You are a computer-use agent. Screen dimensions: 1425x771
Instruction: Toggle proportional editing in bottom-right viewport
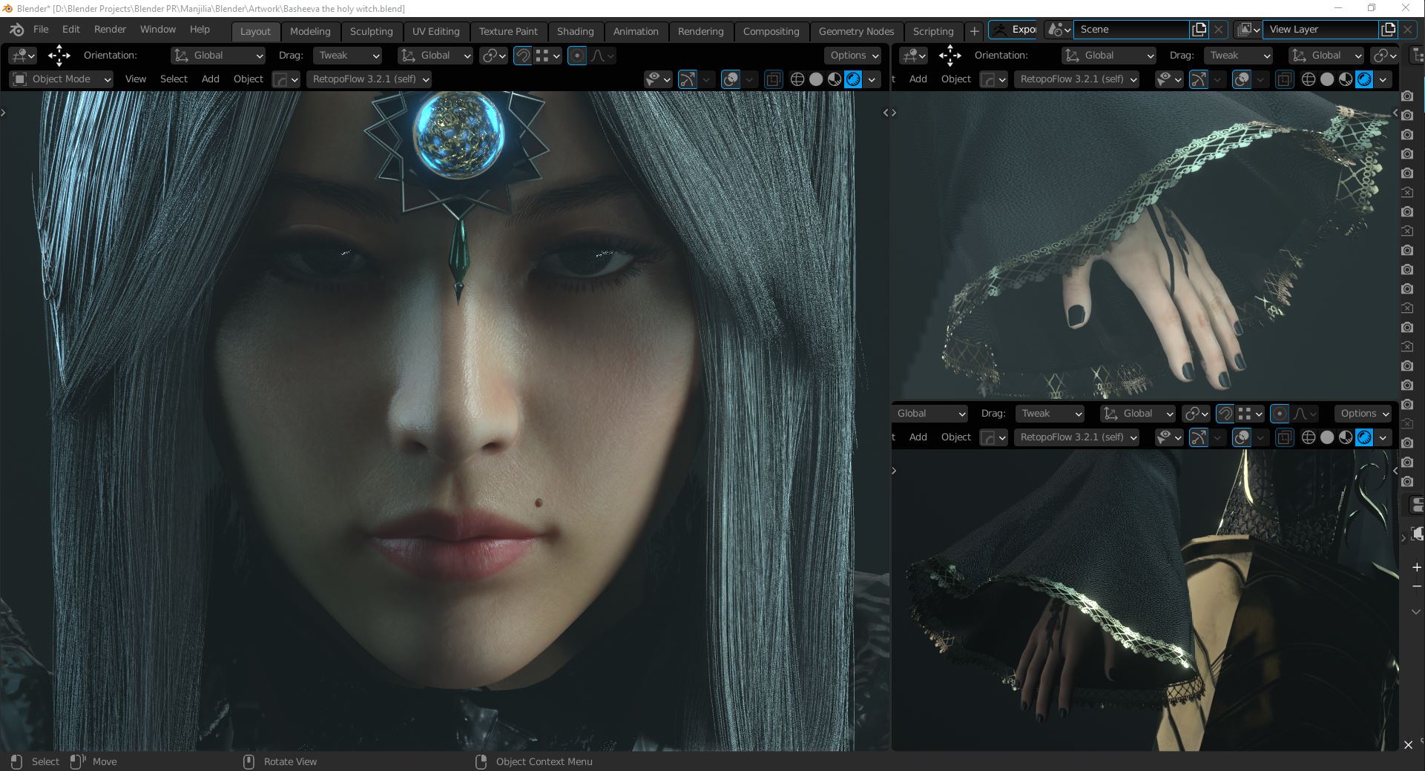(x=1280, y=414)
